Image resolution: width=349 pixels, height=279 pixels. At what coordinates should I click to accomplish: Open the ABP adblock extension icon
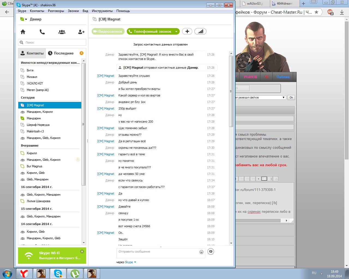pos(330,12)
